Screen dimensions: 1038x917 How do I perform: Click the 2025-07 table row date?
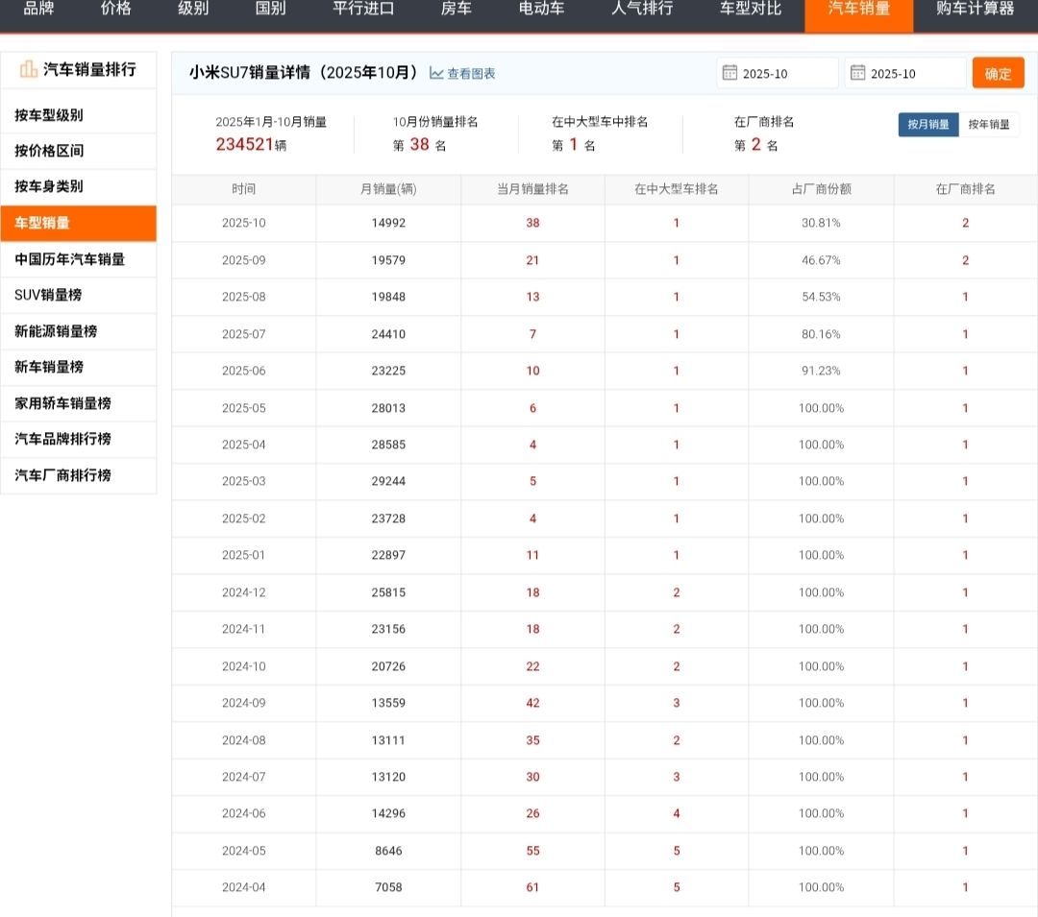243,334
